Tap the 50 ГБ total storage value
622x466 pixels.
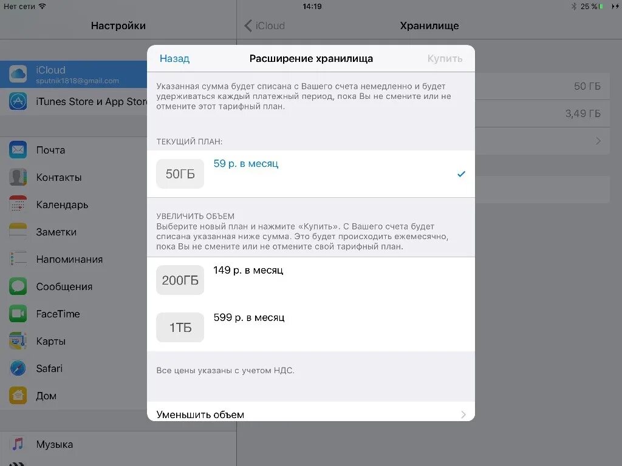tap(587, 86)
